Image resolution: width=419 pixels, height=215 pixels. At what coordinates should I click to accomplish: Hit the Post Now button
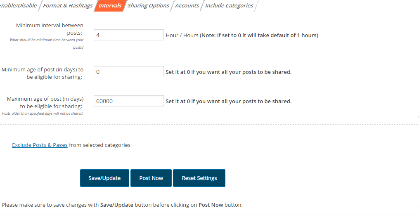[151, 178]
